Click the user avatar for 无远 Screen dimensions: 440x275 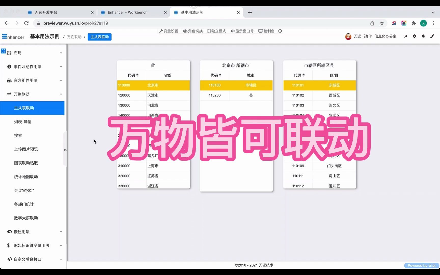(348, 36)
